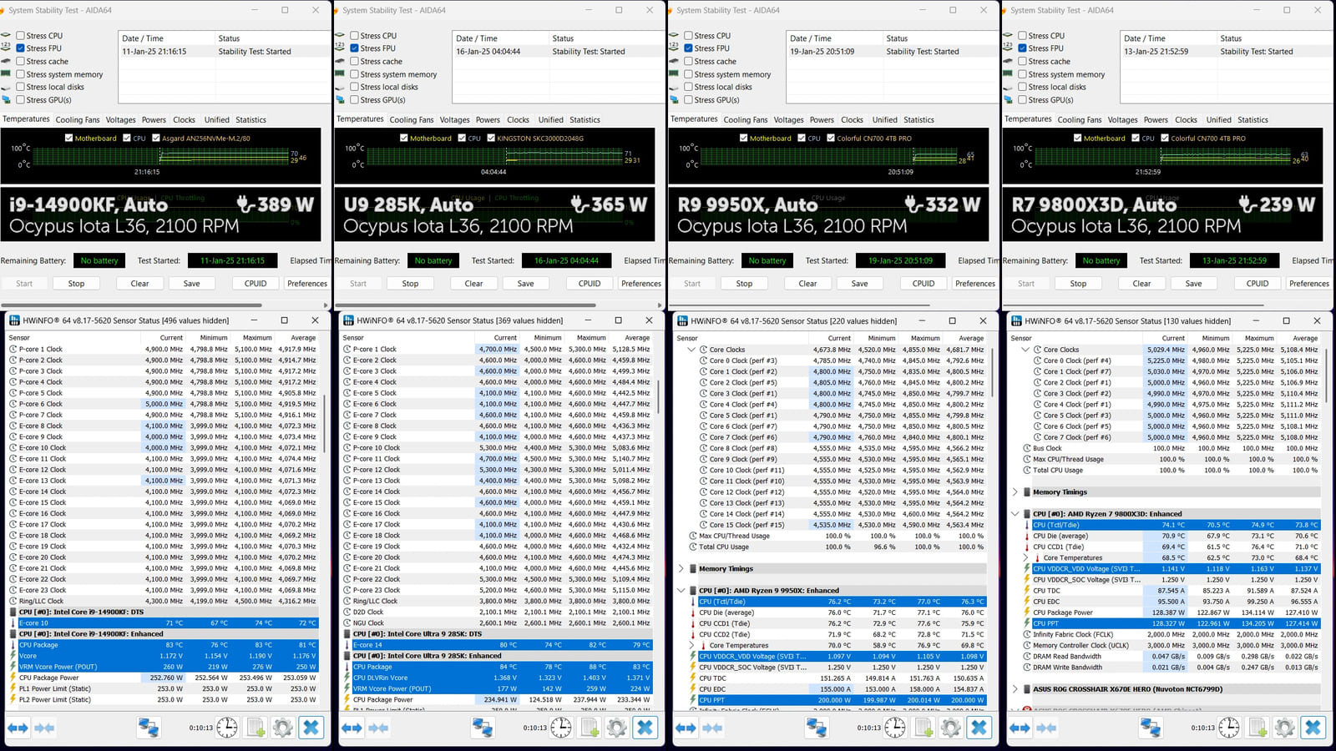Click Stop button in 11-Jan-25 AIDA64 window
The height and width of the screenshot is (751, 1336).
coord(76,284)
